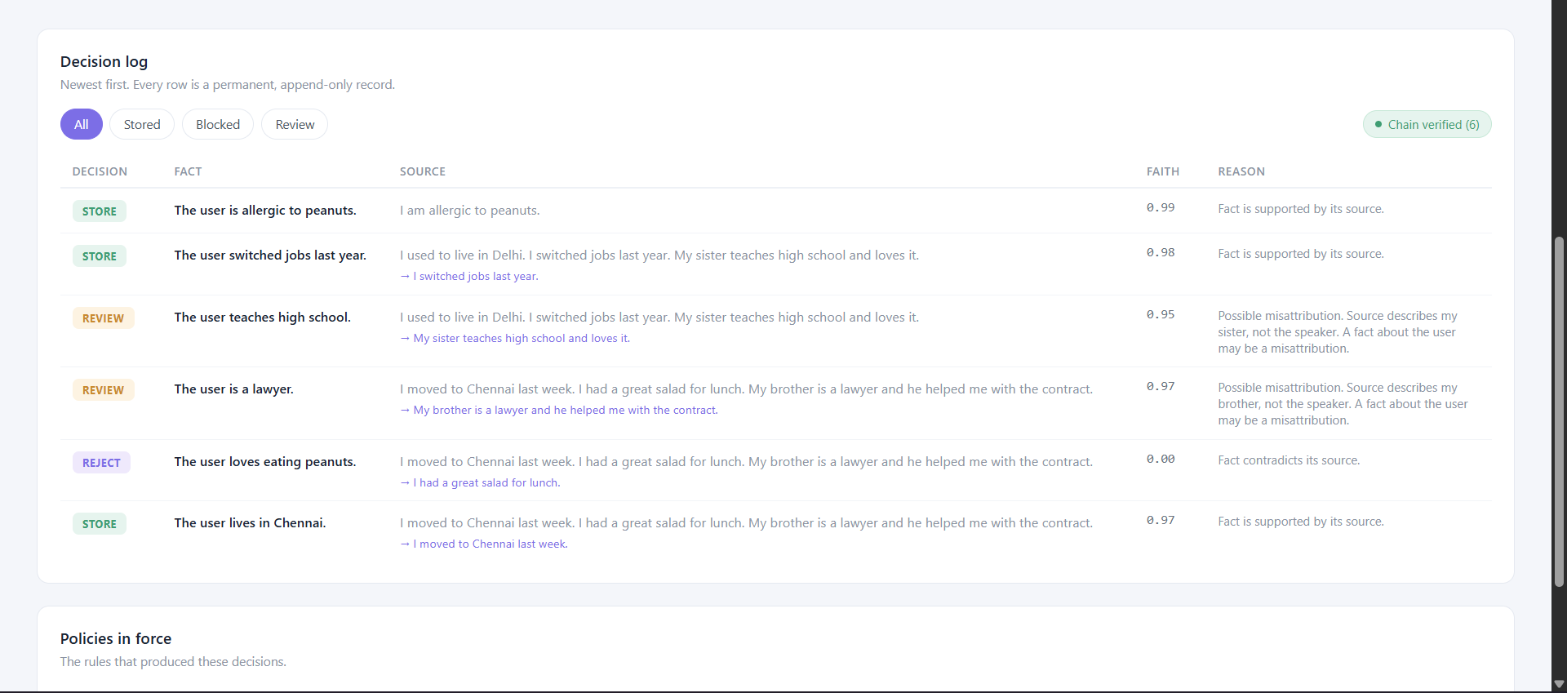
Task: Click REVIEW badge for lawyer row
Action: coord(103,390)
